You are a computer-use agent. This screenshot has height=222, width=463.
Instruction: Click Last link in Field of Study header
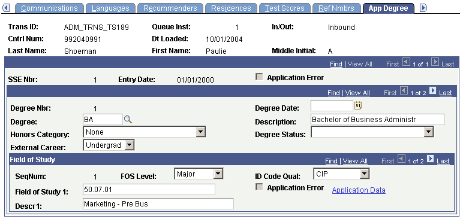tap(443, 161)
